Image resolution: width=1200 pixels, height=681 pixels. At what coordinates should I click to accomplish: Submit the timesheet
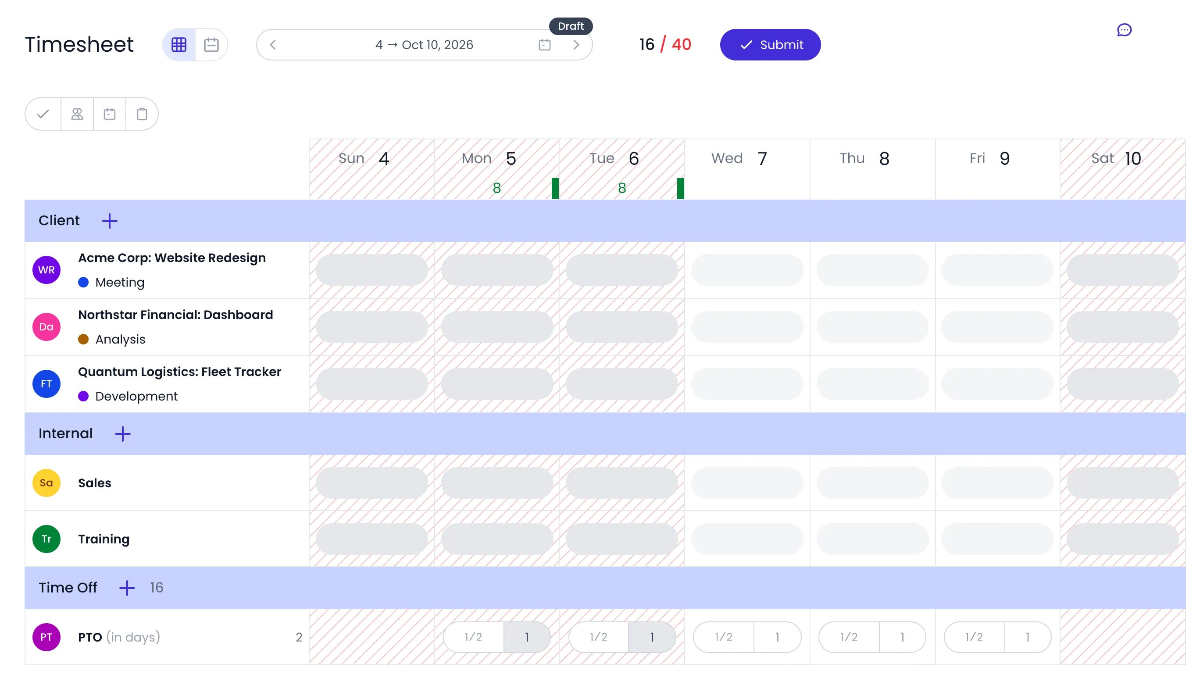tap(770, 45)
